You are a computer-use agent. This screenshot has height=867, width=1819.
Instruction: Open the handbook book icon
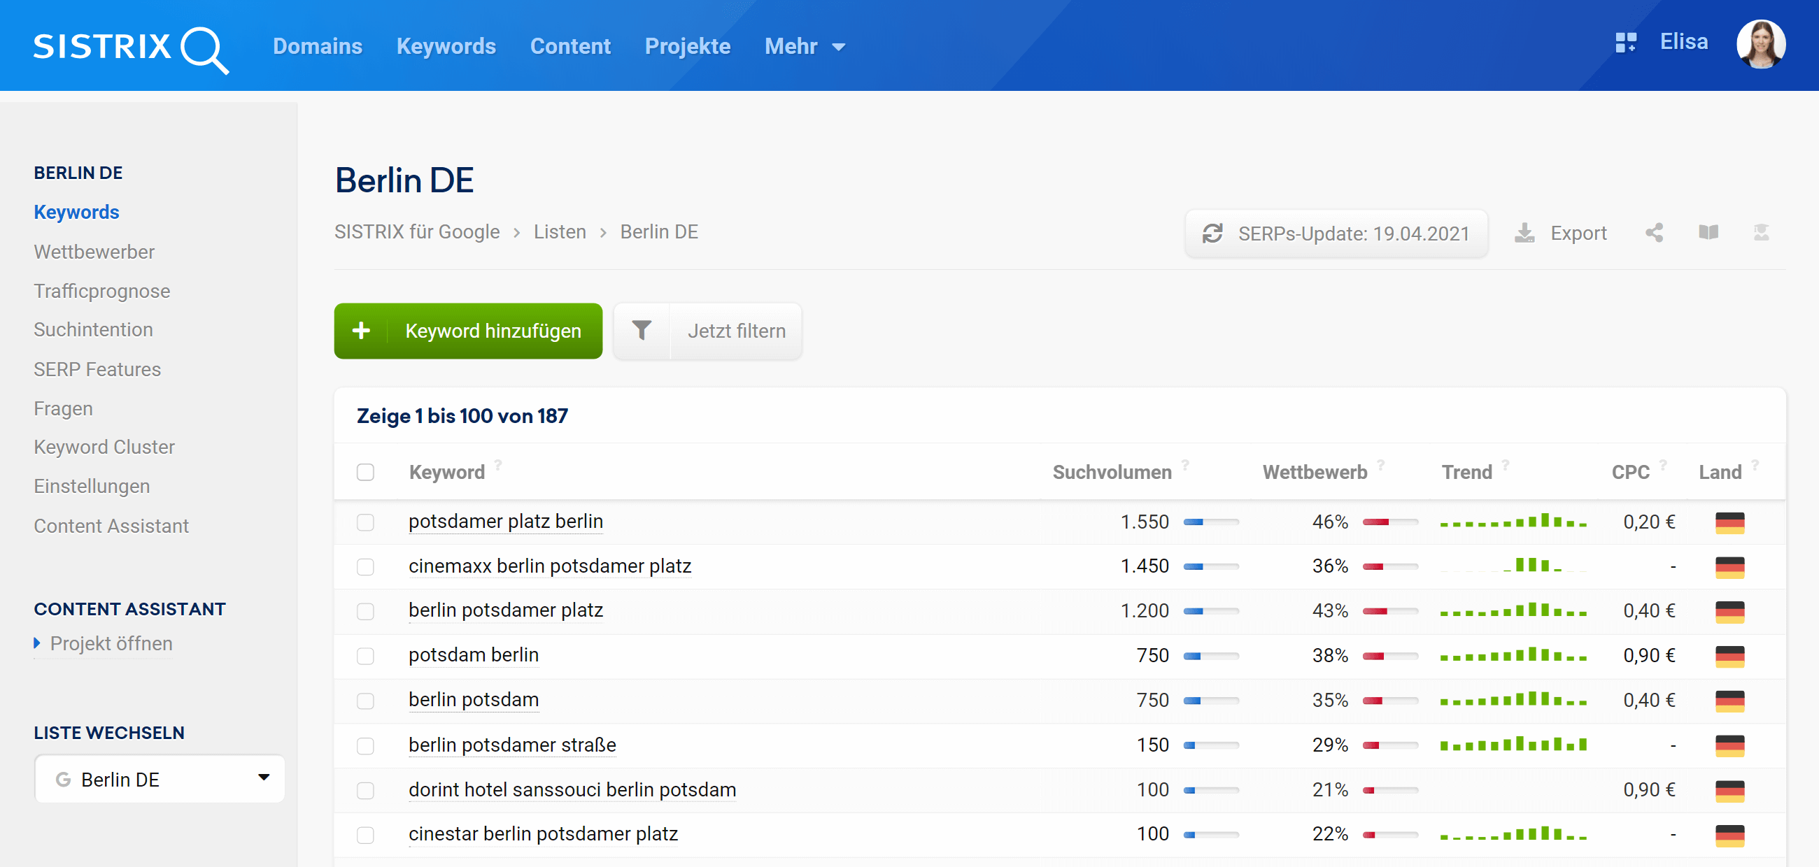1708,233
